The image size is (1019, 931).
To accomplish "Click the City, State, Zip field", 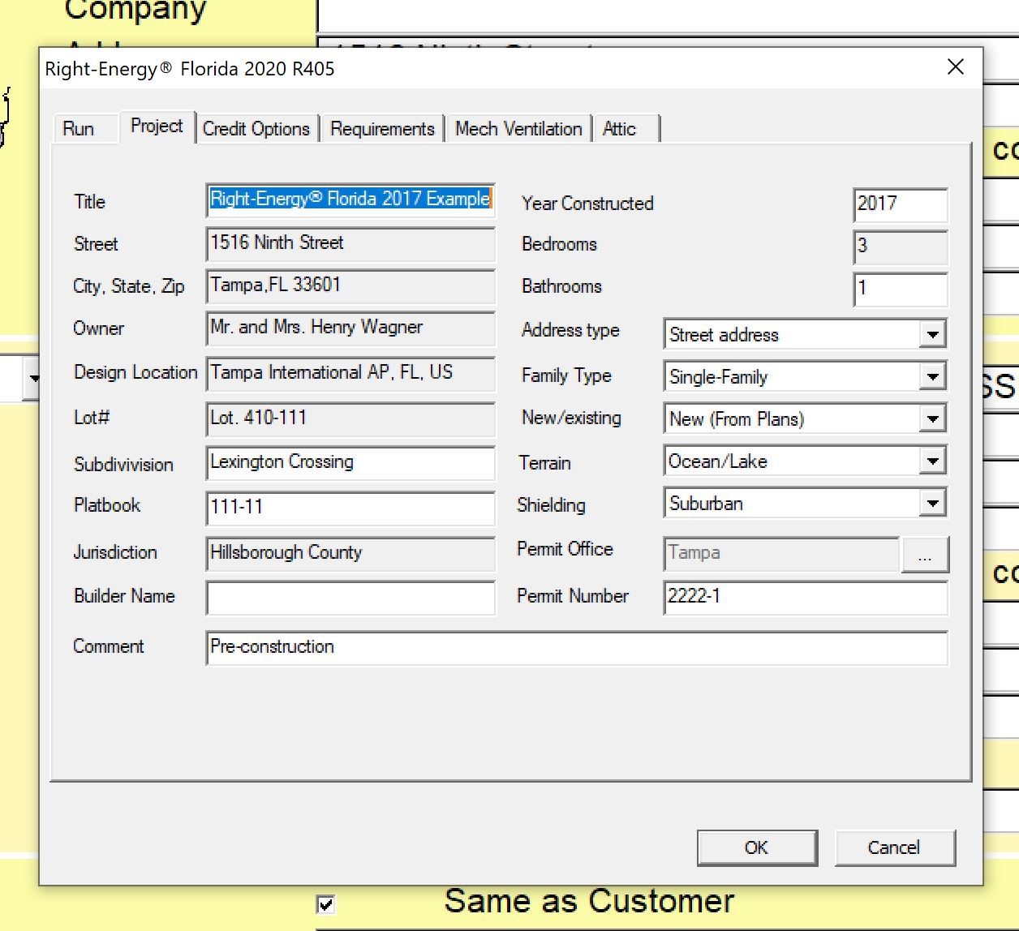I will (x=350, y=285).
